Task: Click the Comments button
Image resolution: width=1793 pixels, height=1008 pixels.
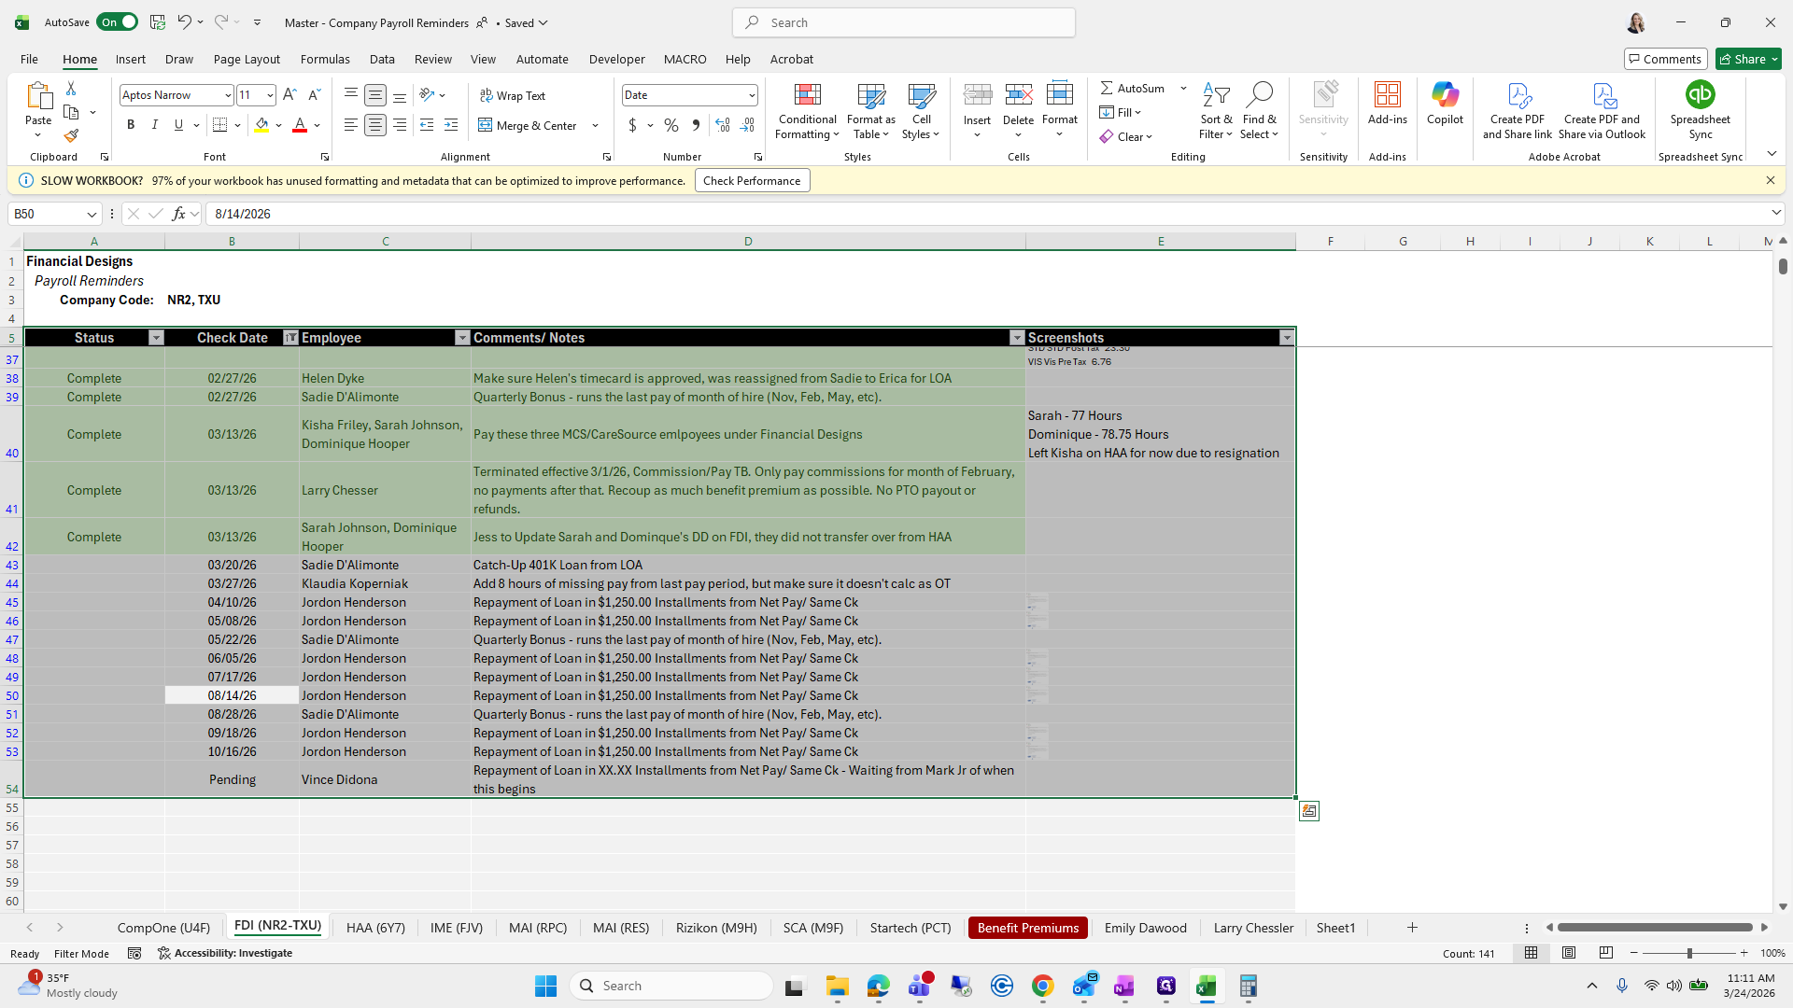Action: click(x=1665, y=59)
